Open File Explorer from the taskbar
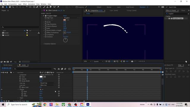The image size is (190, 107). 57,104
